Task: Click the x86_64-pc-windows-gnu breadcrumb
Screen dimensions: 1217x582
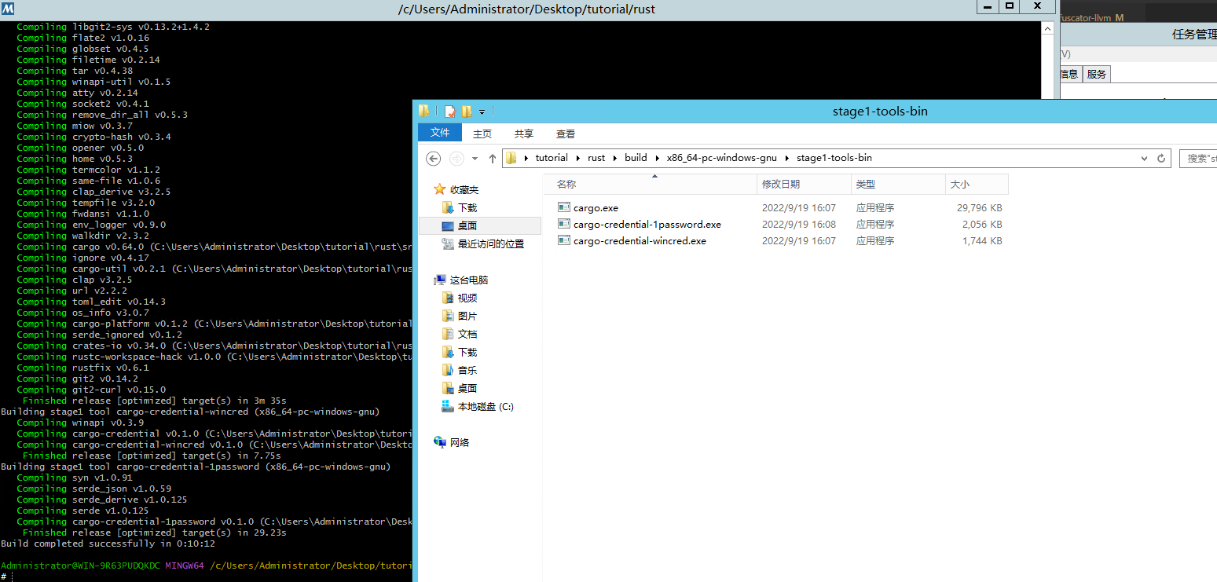Action: tap(721, 158)
